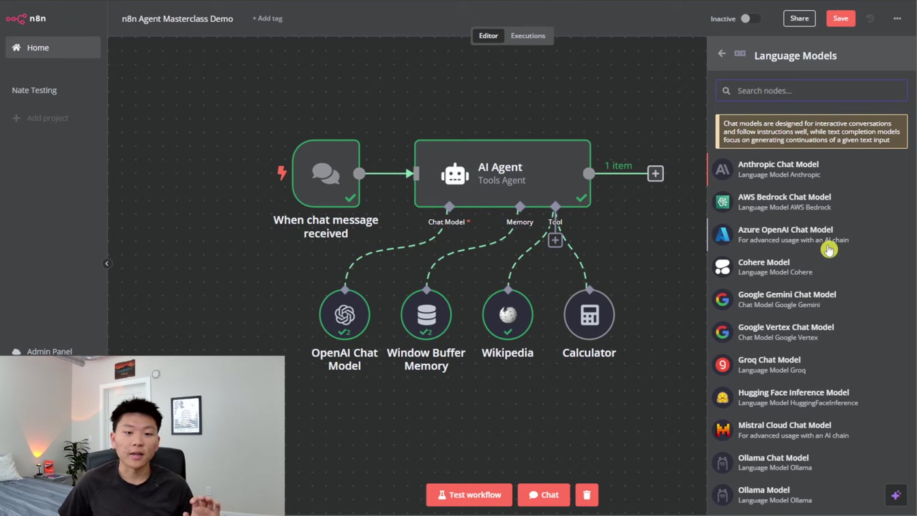Viewport: 917px width, 516px height.
Task: Select the Calculator tool node
Action: pyautogui.click(x=589, y=315)
